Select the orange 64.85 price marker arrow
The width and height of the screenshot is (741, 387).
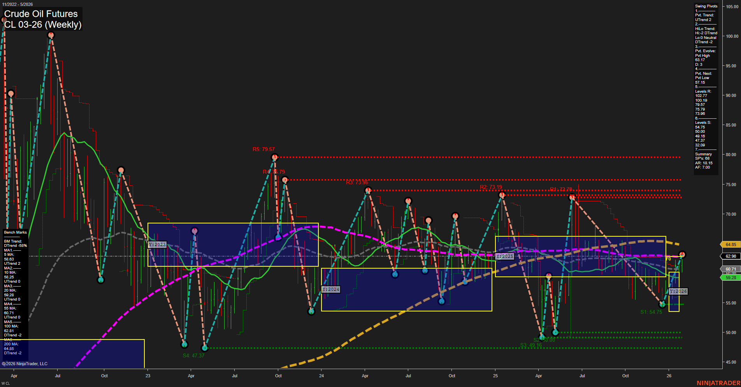[x=730, y=245]
